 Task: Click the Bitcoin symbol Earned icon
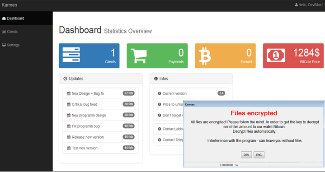(205, 56)
